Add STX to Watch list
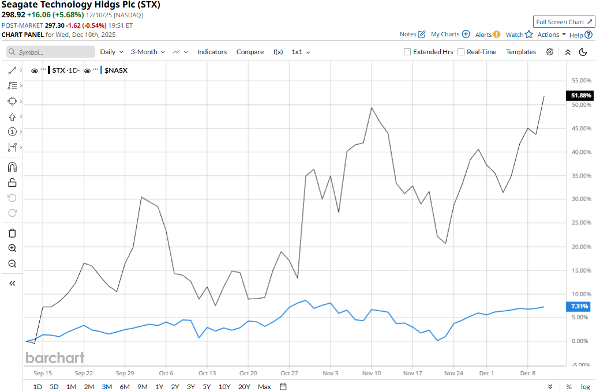This screenshot has height=392, width=596. point(519,35)
